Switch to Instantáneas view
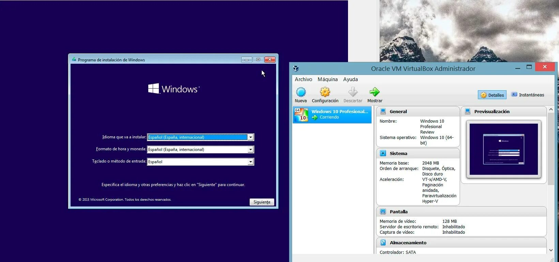Viewport: 559px width, 262px height. [x=528, y=95]
